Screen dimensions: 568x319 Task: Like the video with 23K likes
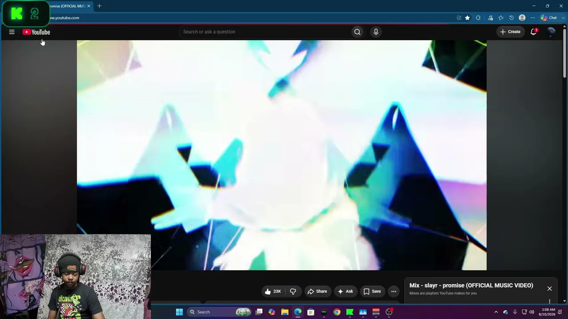pyautogui.click(x=273, y=292)
